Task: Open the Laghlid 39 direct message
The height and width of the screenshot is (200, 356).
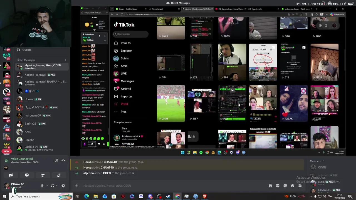Action: point(42,148)
